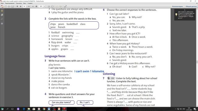Open Microsoft Word from the taskbar

tap(49, 109)
